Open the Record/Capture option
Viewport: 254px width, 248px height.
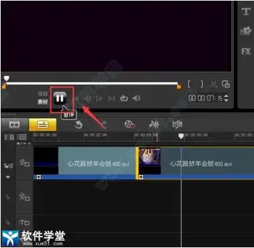coord(130,124)
